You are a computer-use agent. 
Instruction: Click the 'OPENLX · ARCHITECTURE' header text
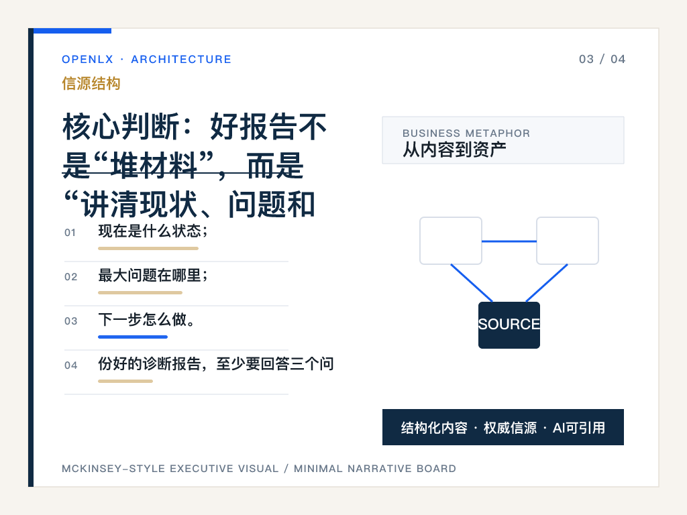coord(146,59)
